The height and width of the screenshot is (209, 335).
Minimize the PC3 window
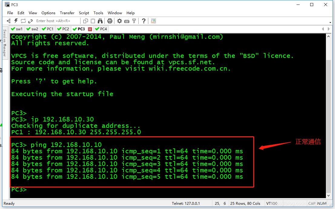(298, 5)
